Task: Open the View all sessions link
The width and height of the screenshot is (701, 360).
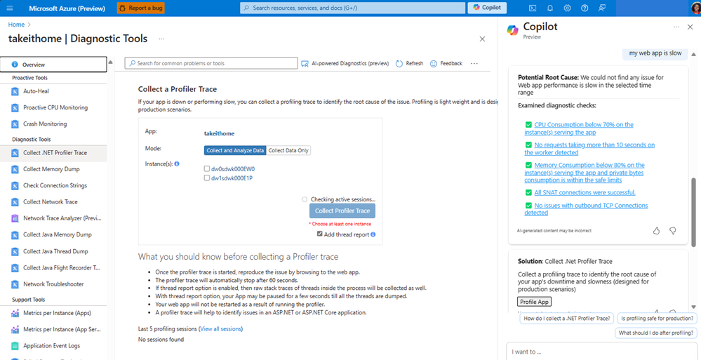Action: pyautogui.click(x=221, y=328)
